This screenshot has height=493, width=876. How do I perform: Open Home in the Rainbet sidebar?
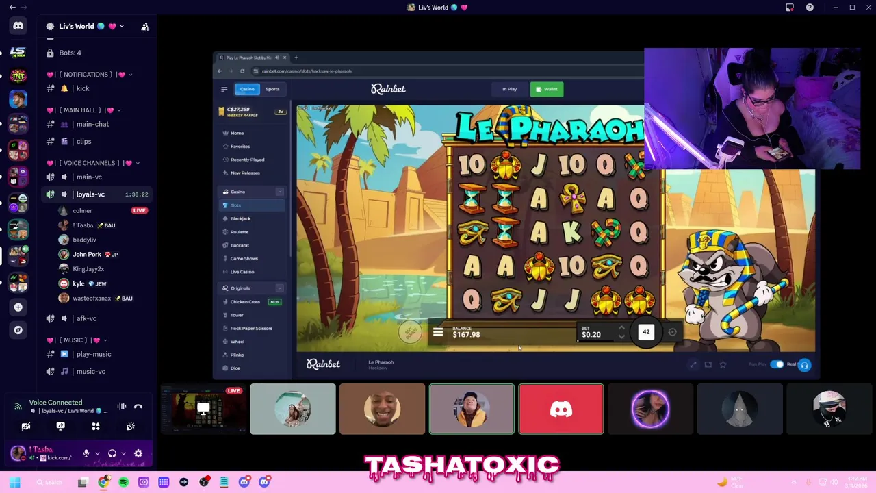pyautogui.click(x=252, y=133)
